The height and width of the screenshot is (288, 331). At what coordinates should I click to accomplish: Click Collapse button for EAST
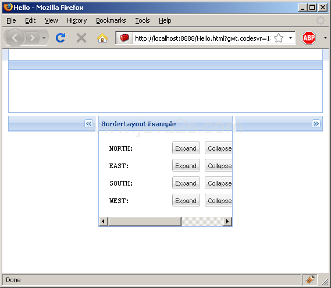click(219, 166)
